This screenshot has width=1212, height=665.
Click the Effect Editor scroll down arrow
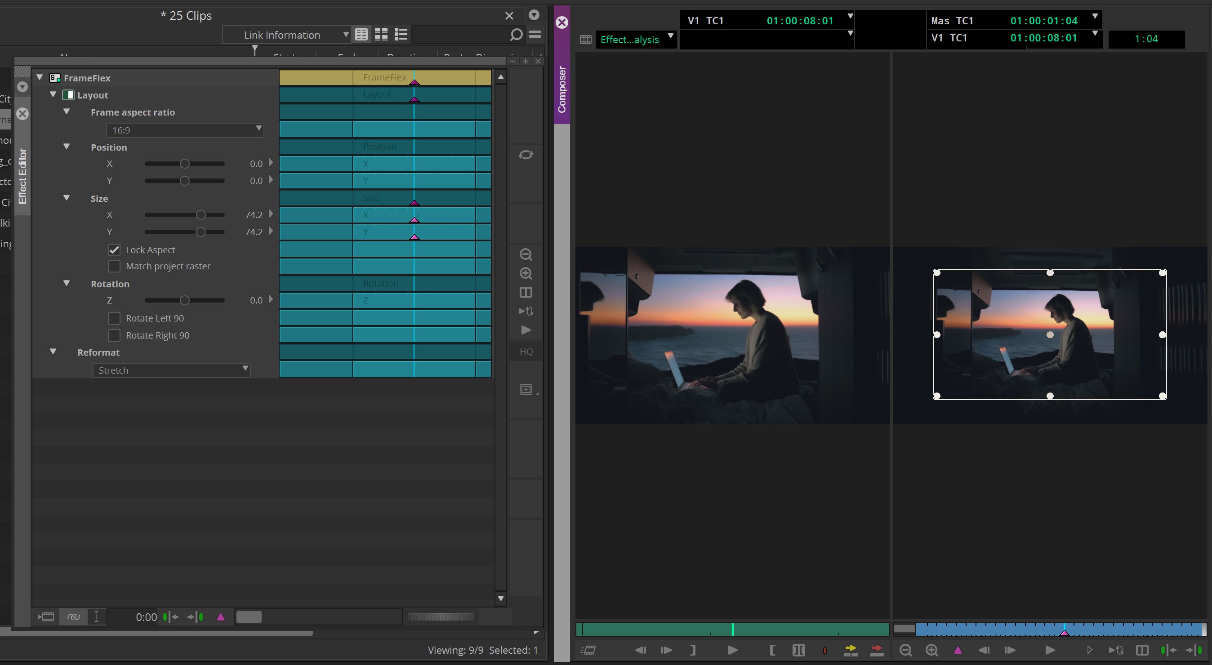tap(501, 598)
